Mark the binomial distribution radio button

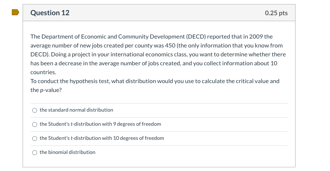(x=34, y=152)
